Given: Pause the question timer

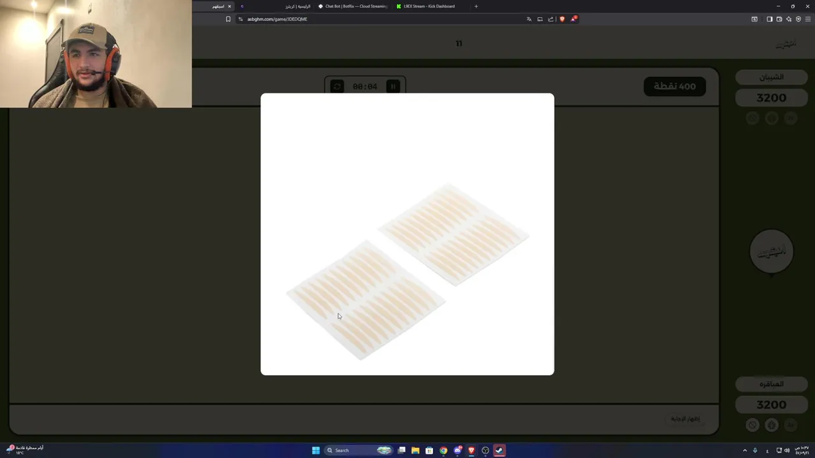Looking at the screenshot, I should pyautogui.click(x=393, y=86).
